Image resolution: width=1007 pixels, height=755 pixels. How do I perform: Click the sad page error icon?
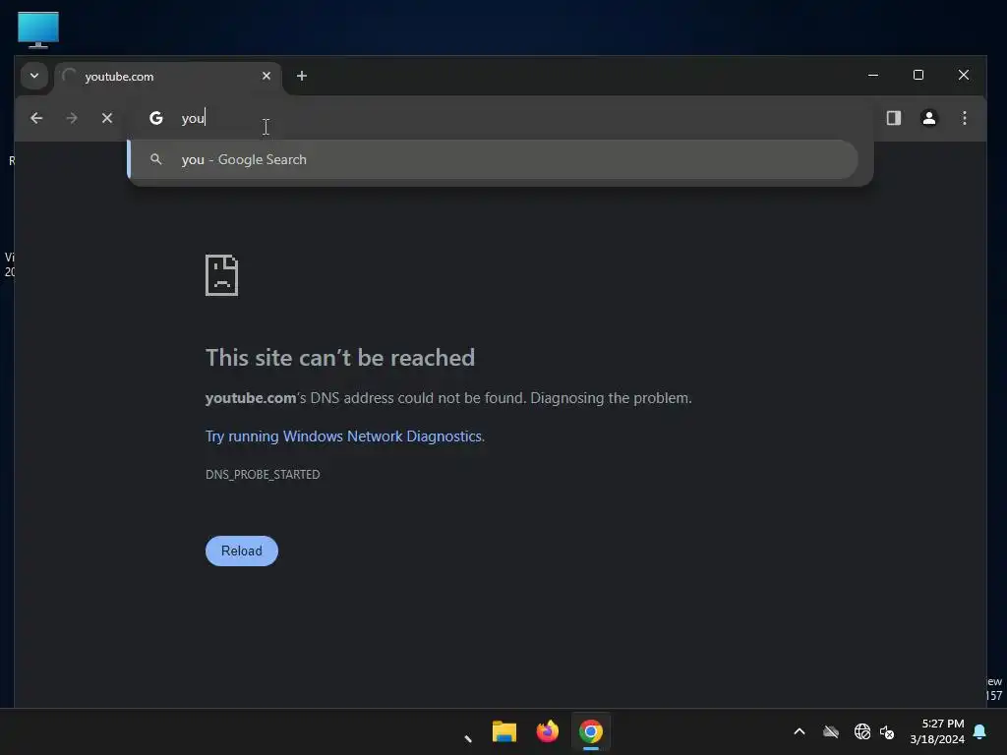(x=221, y=275)
